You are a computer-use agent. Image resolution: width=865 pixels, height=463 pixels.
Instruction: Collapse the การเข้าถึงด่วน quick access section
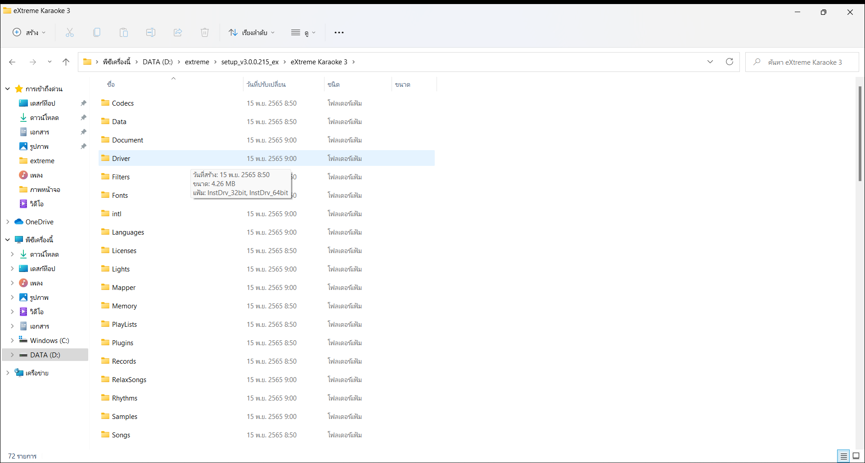[8, 89]
